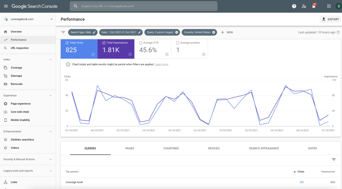Image resolution: width=342 pixels, height=189 pixels.
Task: Open Average CTR help tooltip icon
Action: click(x=167, y=54)
